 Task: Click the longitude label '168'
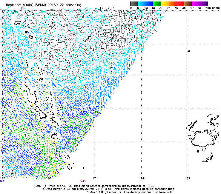click(49, 178)
